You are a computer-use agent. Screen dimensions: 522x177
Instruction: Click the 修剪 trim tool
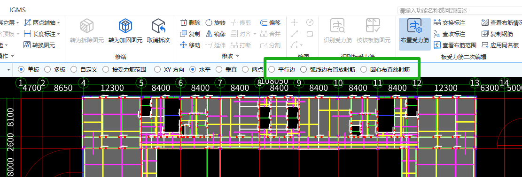click(x=241, y=22)
